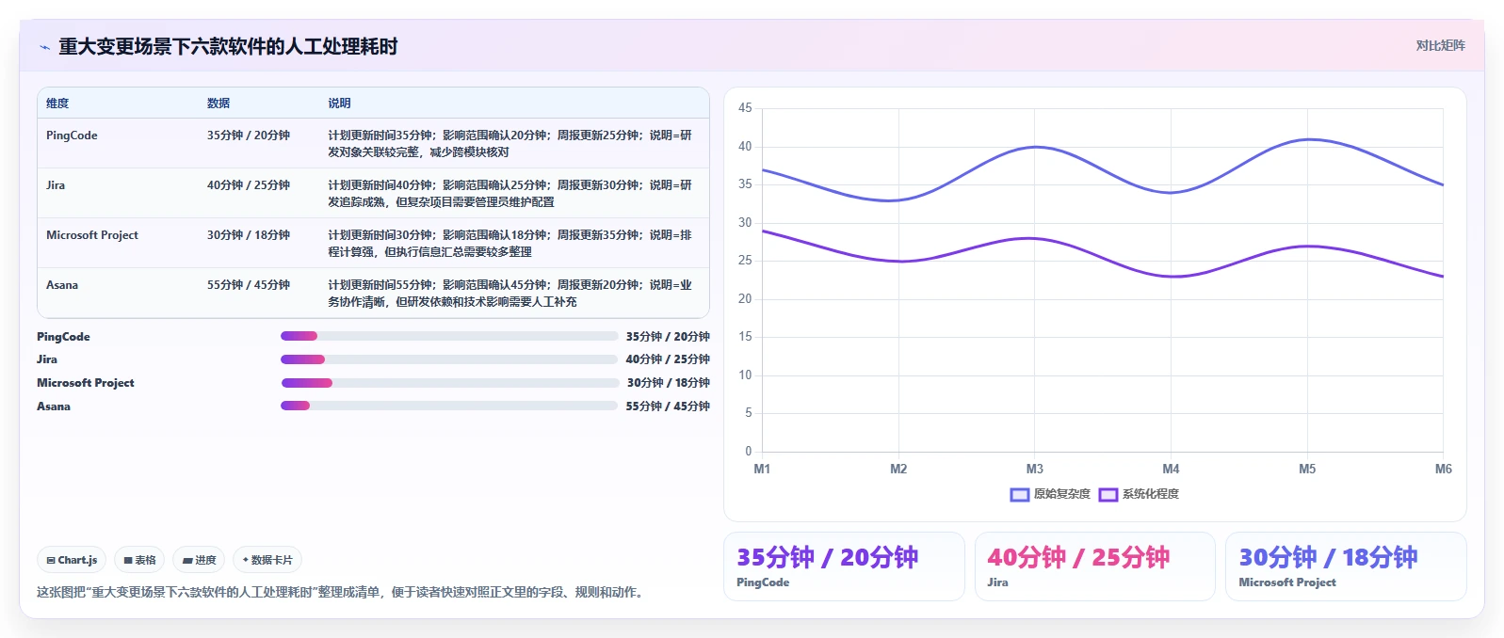
Task: Toggle the 系统化程度 legend swatch
Action: pyautogui.click(x=1108, y=494)
